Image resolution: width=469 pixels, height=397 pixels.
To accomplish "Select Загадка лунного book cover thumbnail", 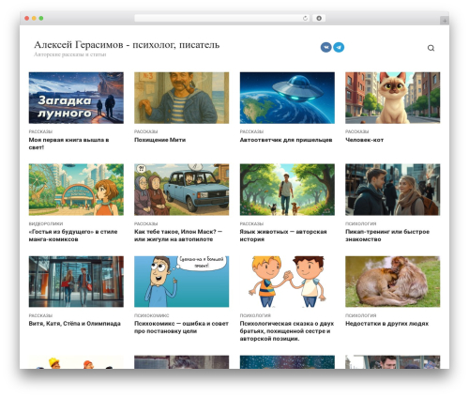I will pyautogui.click(x=76, y=98).
